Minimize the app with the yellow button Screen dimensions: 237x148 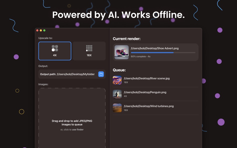40,30
